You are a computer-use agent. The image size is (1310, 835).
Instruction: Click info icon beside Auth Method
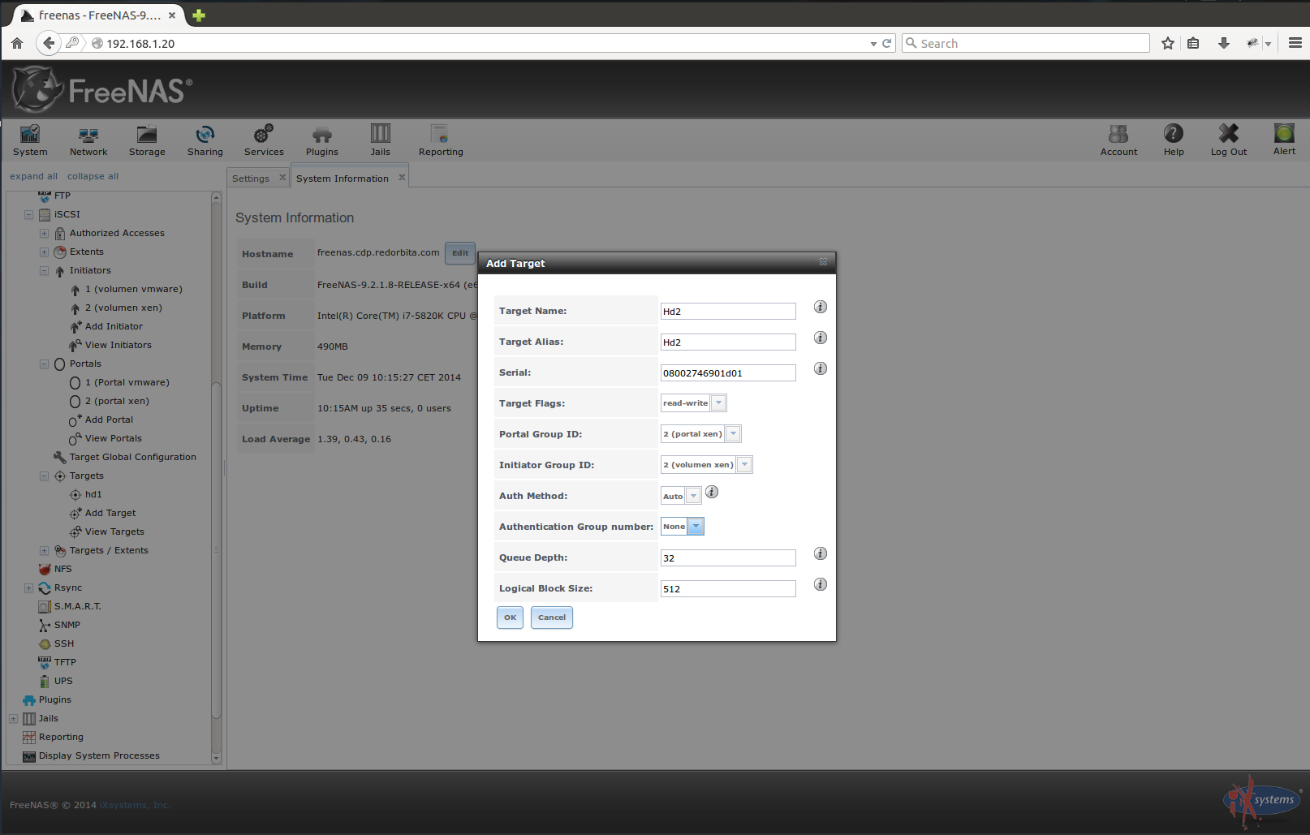pos(712,492)
